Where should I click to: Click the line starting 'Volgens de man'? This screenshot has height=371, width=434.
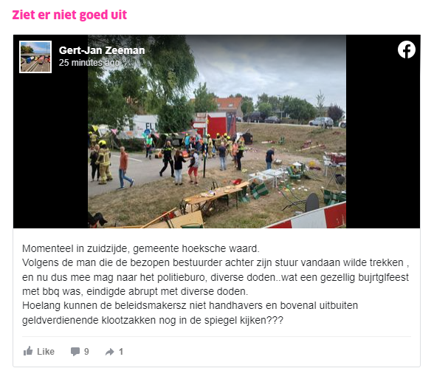(216, 262)
